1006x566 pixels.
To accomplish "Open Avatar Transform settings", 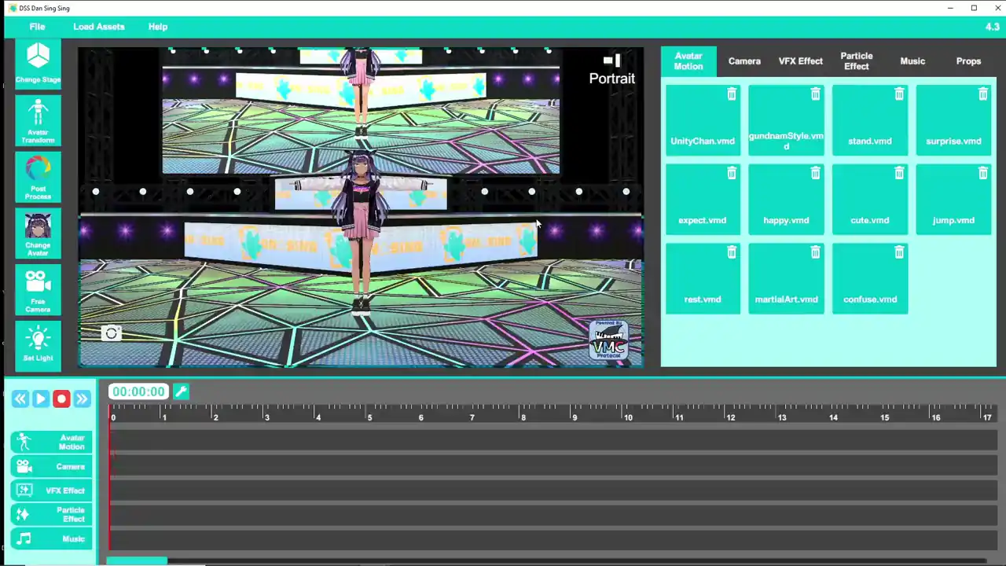I will [x=38, y=120].
